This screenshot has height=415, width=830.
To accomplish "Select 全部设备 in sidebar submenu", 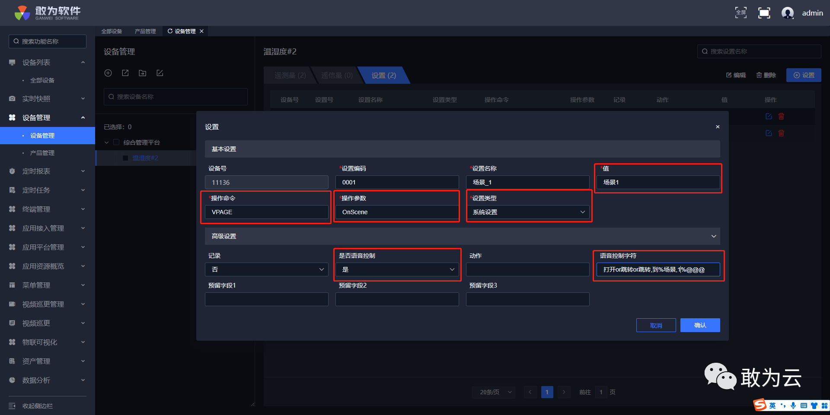I will (42, 80).
